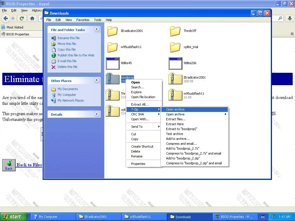Select the 98lite206 program icon
Viewport: 295px width, 221px height.
point(175,63)
